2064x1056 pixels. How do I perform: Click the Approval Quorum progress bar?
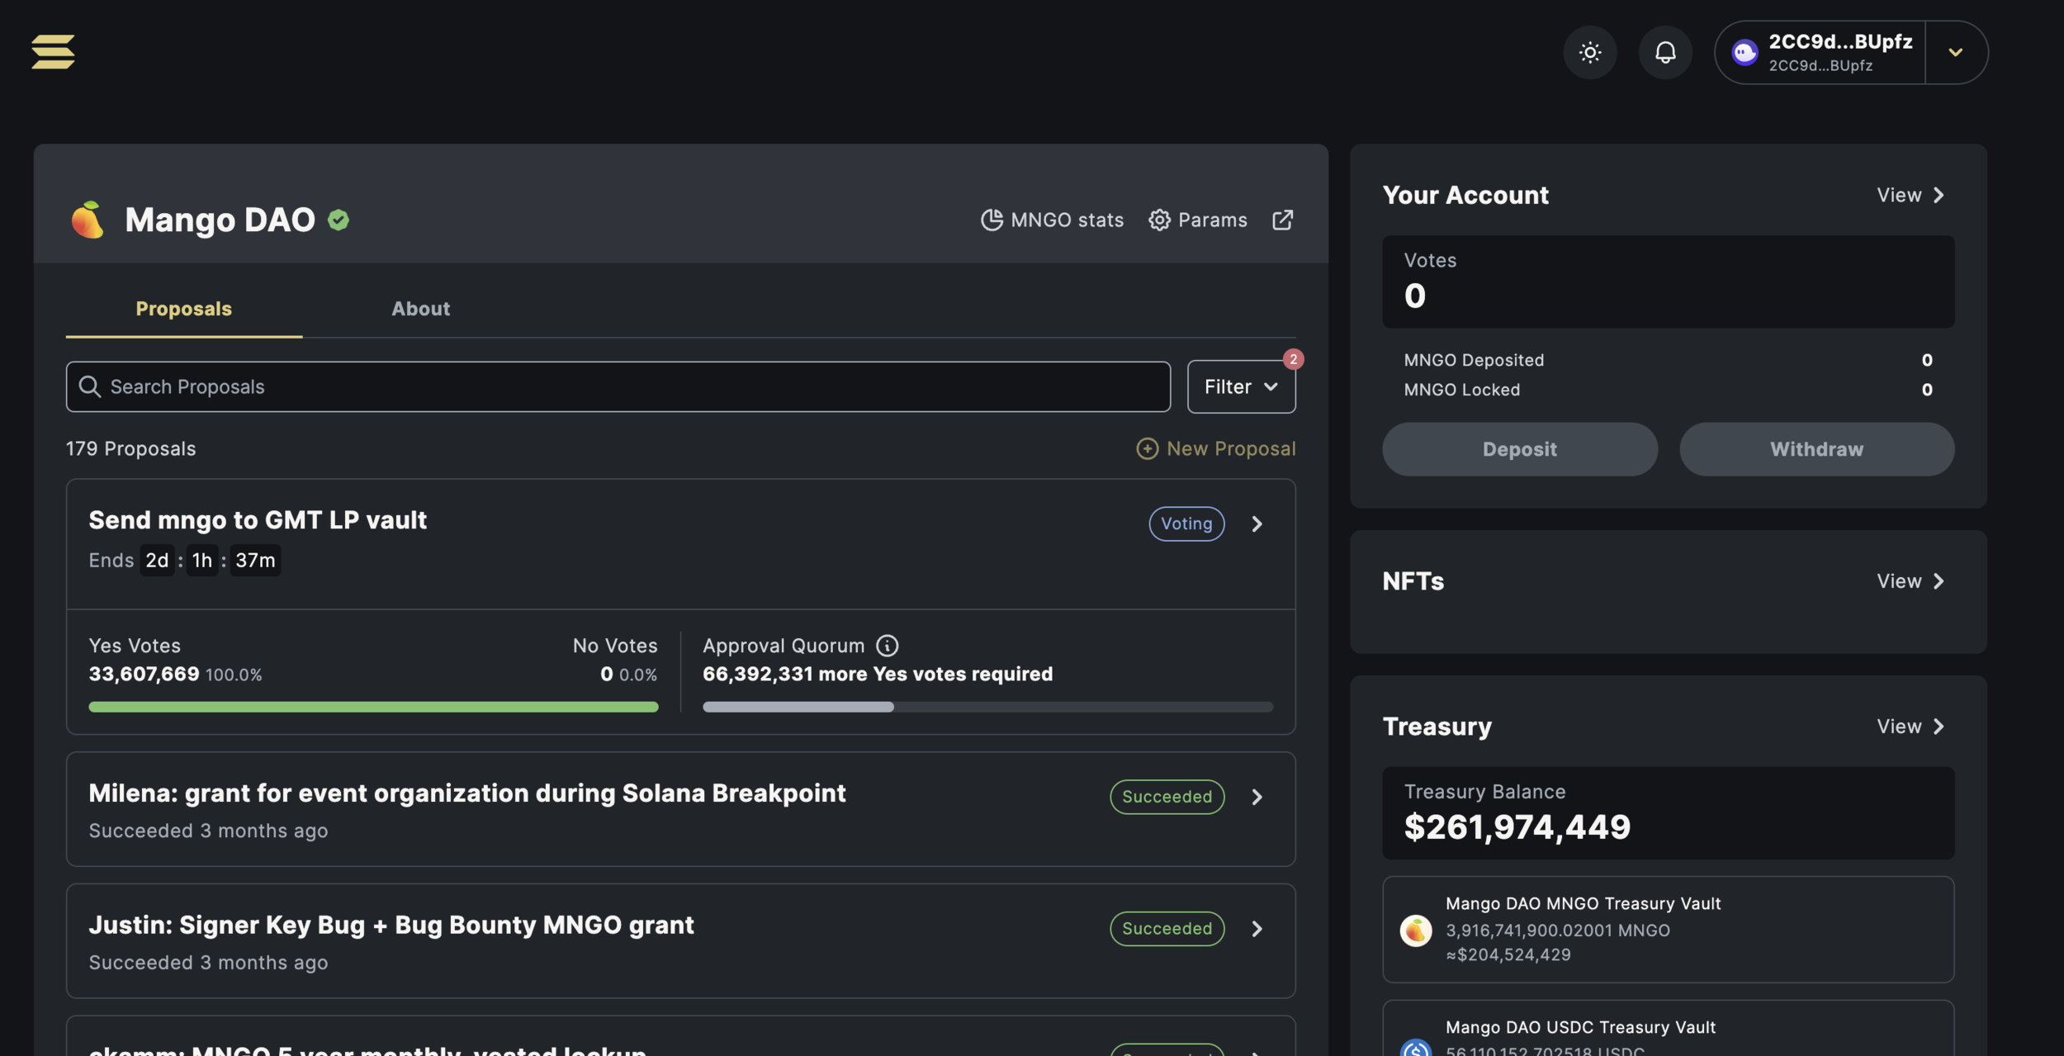(987, 707)
